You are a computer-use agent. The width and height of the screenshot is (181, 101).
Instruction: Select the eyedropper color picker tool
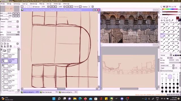(x=172, y=20)
